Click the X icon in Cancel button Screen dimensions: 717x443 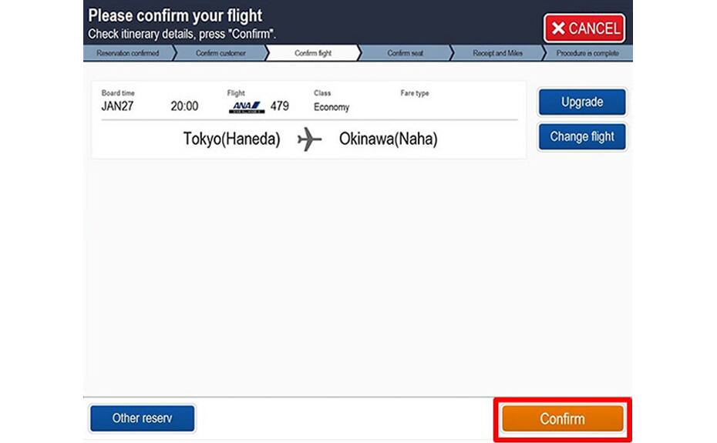click(558, 29)
